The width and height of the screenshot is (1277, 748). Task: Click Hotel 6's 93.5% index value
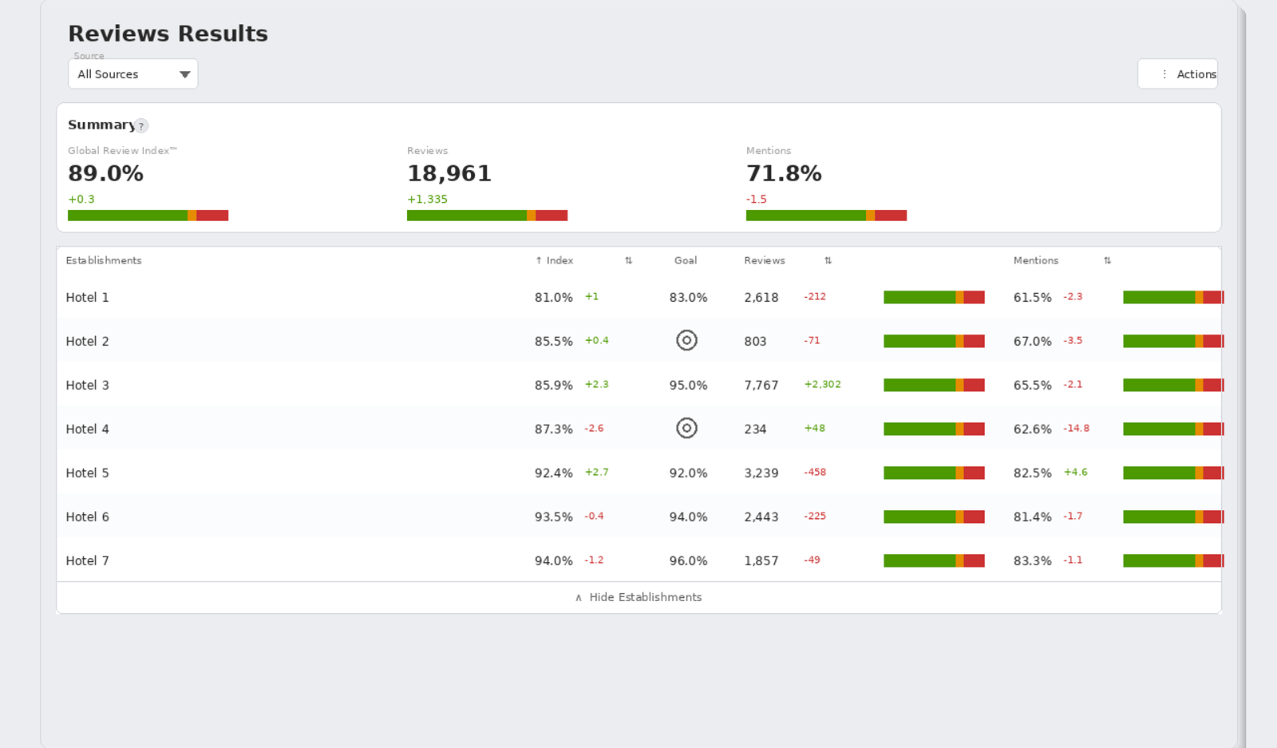click(x=554, y=517)
